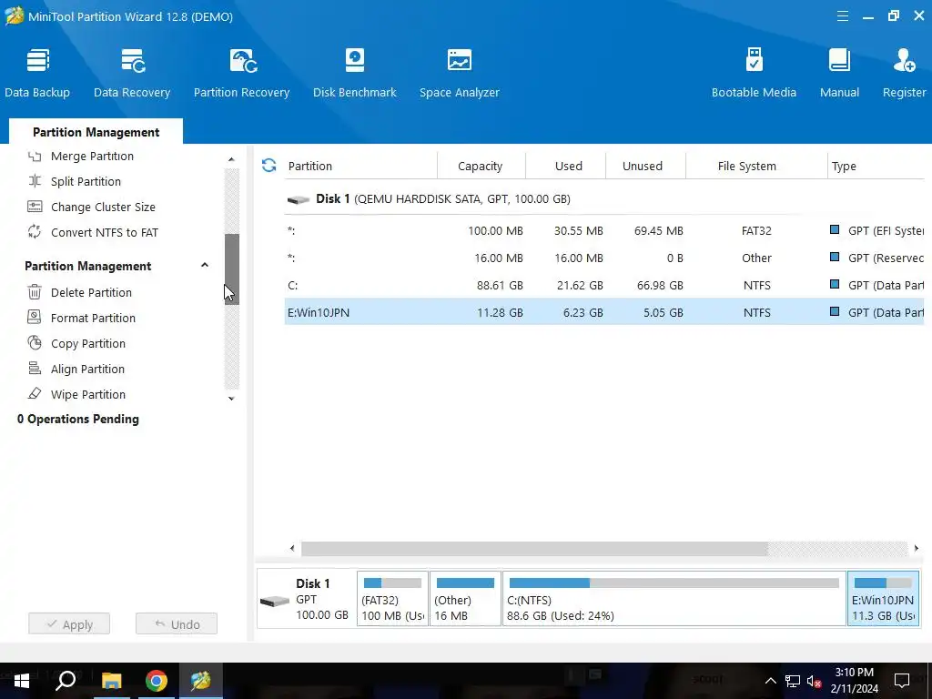
Task: Launch Chrome from the taskbar
Action: point(157,681)
